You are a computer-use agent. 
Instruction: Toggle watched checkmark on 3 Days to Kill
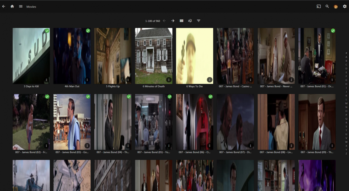[47, 31]
